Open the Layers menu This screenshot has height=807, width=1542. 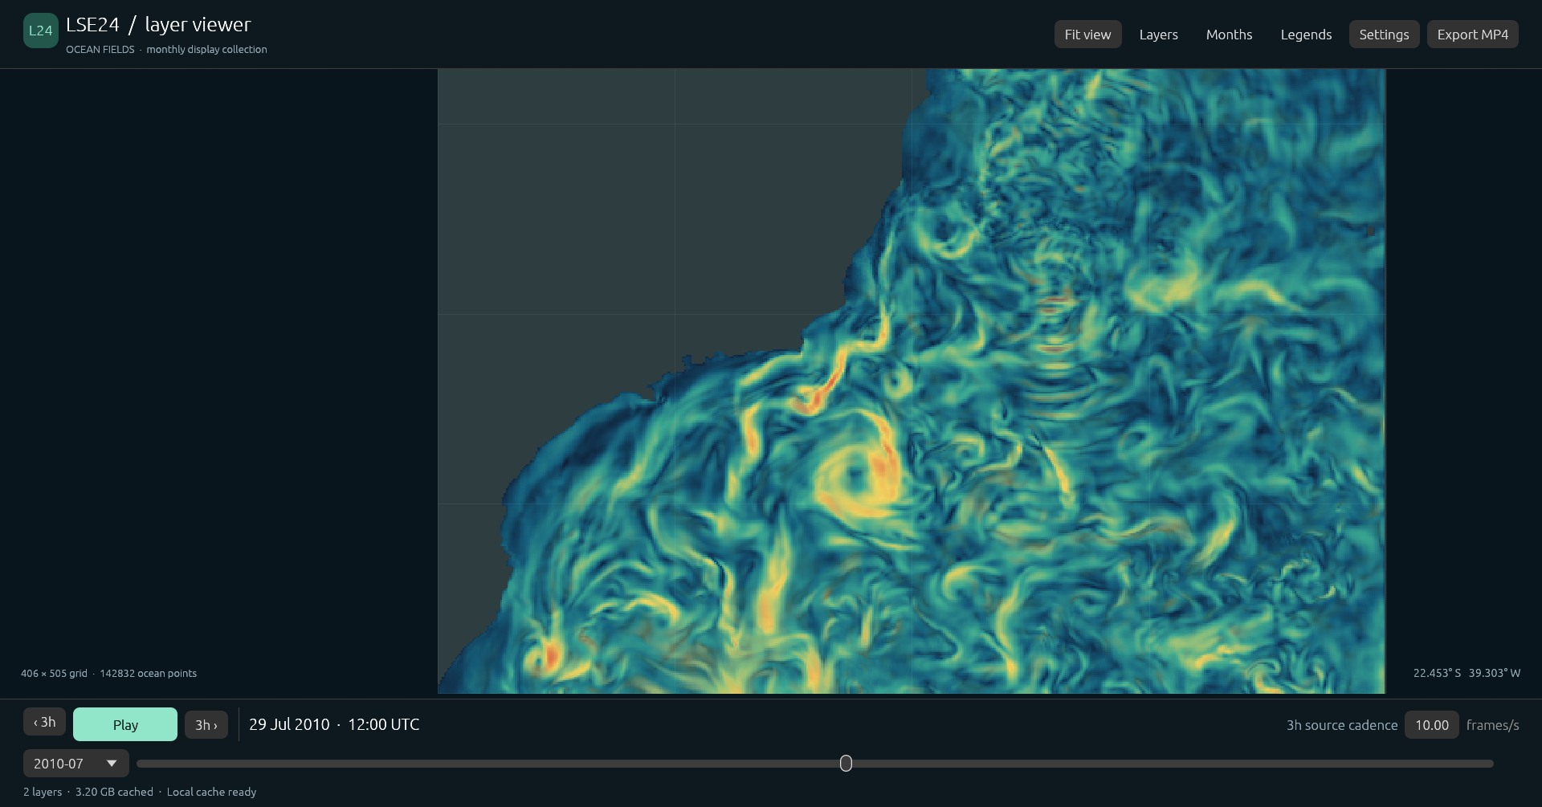[x=1158, y=35]
